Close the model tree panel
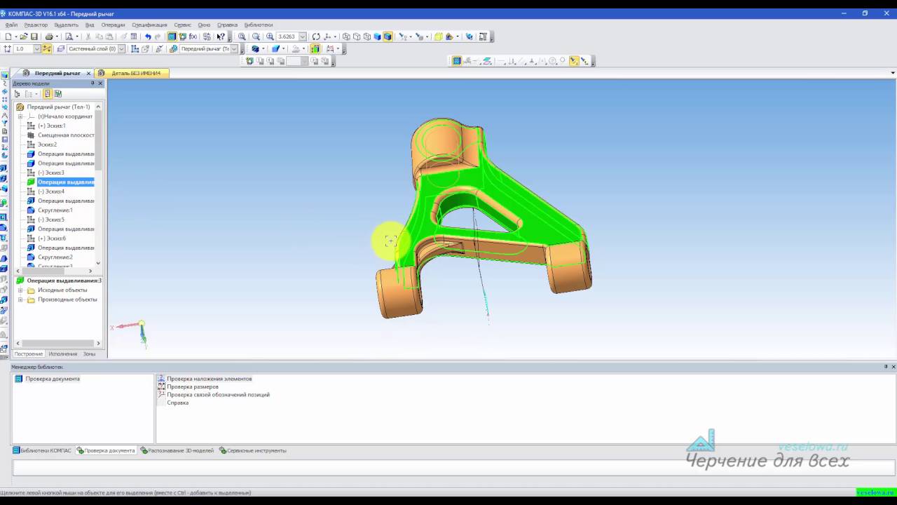This screenshot has width=897, height=505. tap(100, 83)
